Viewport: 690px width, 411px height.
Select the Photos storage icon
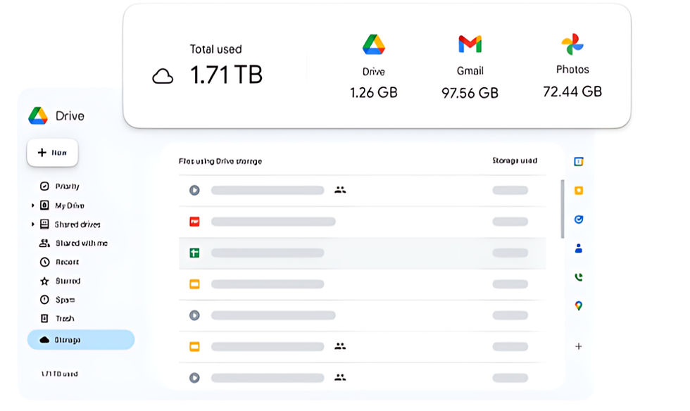coord(572,44)
